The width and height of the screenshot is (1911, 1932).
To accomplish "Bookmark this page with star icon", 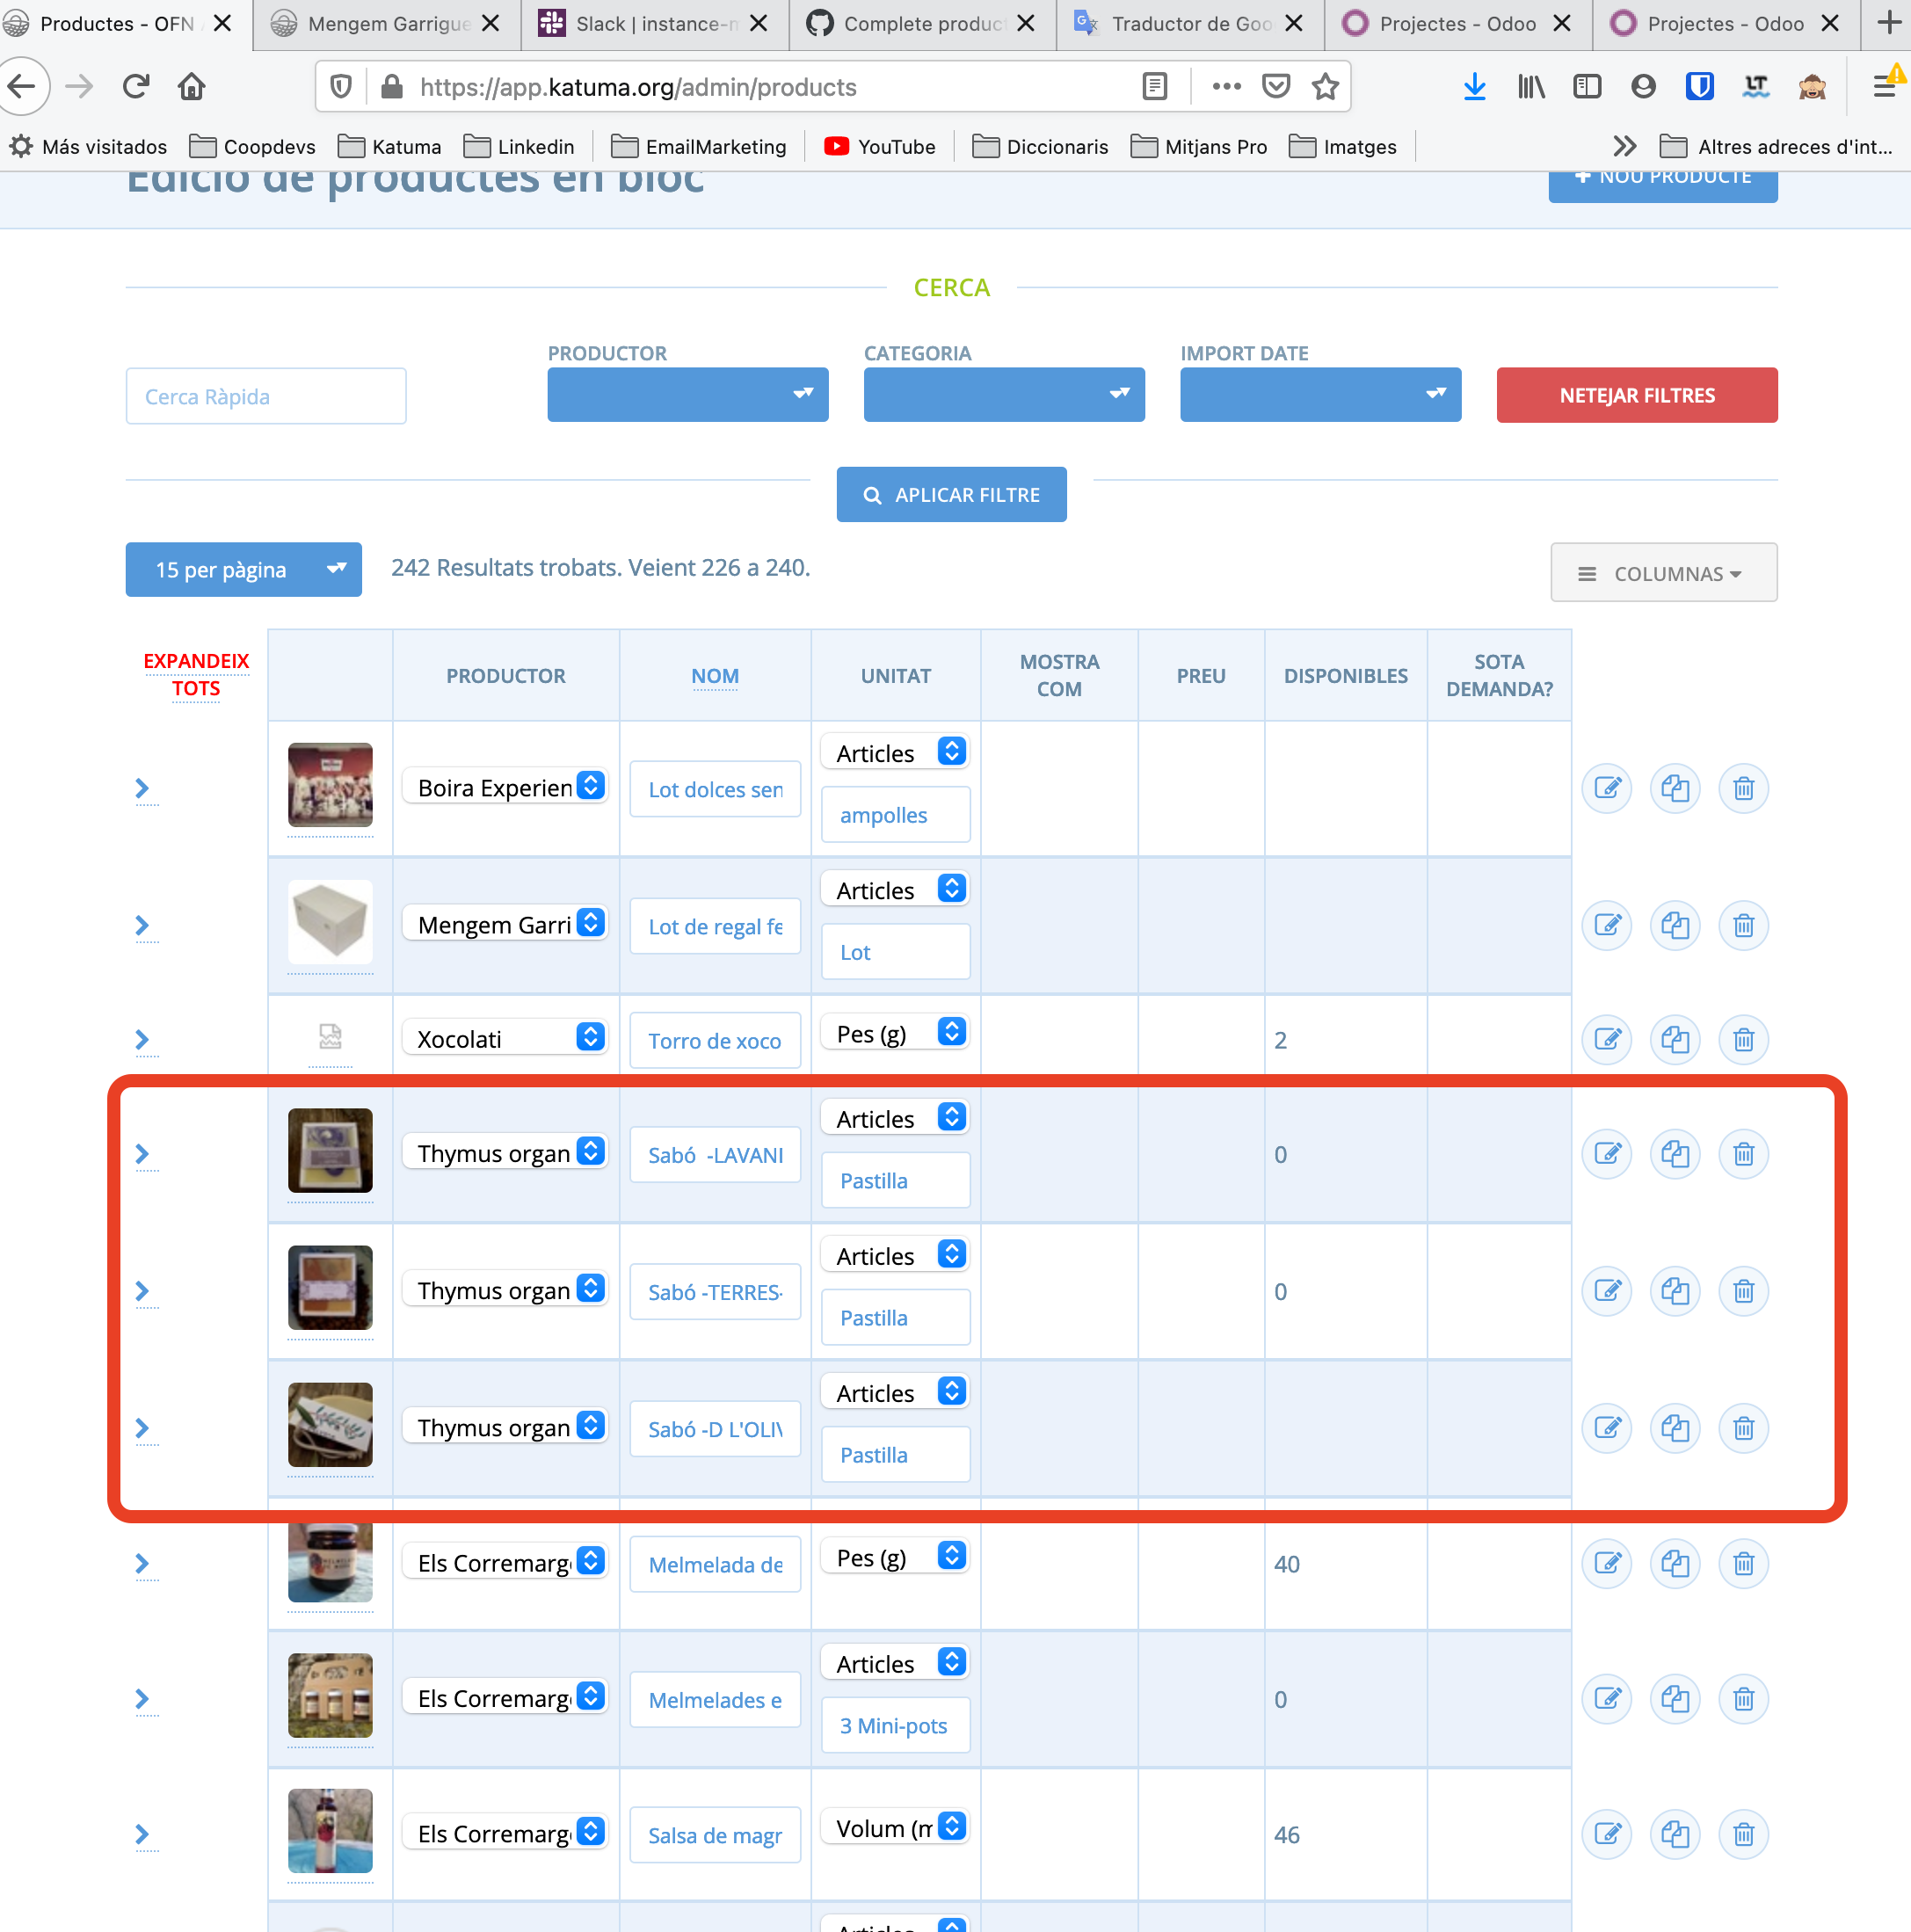I will (1325, 87).
